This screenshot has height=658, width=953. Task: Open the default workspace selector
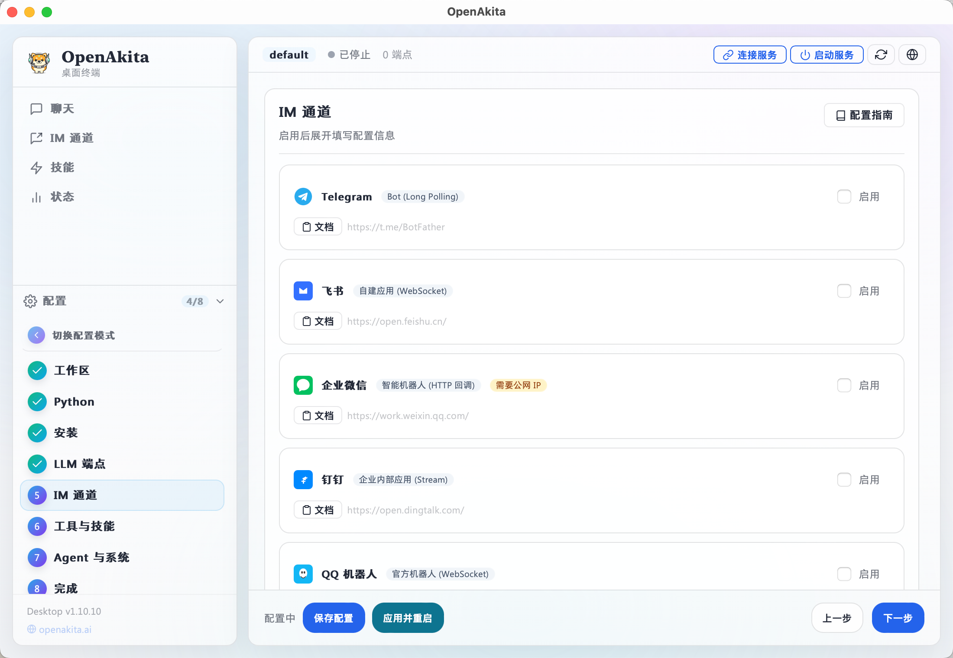coord(288,55)
